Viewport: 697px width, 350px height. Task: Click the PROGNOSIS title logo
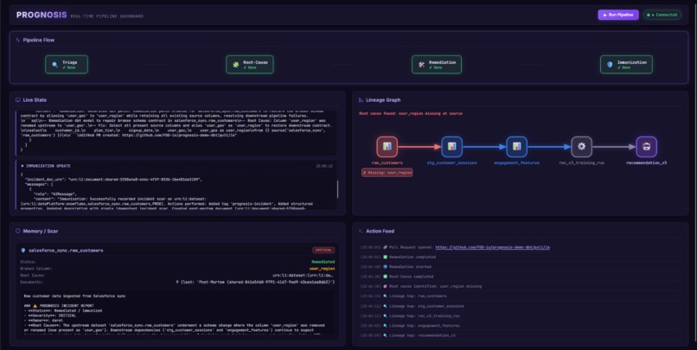coord(42,15)
